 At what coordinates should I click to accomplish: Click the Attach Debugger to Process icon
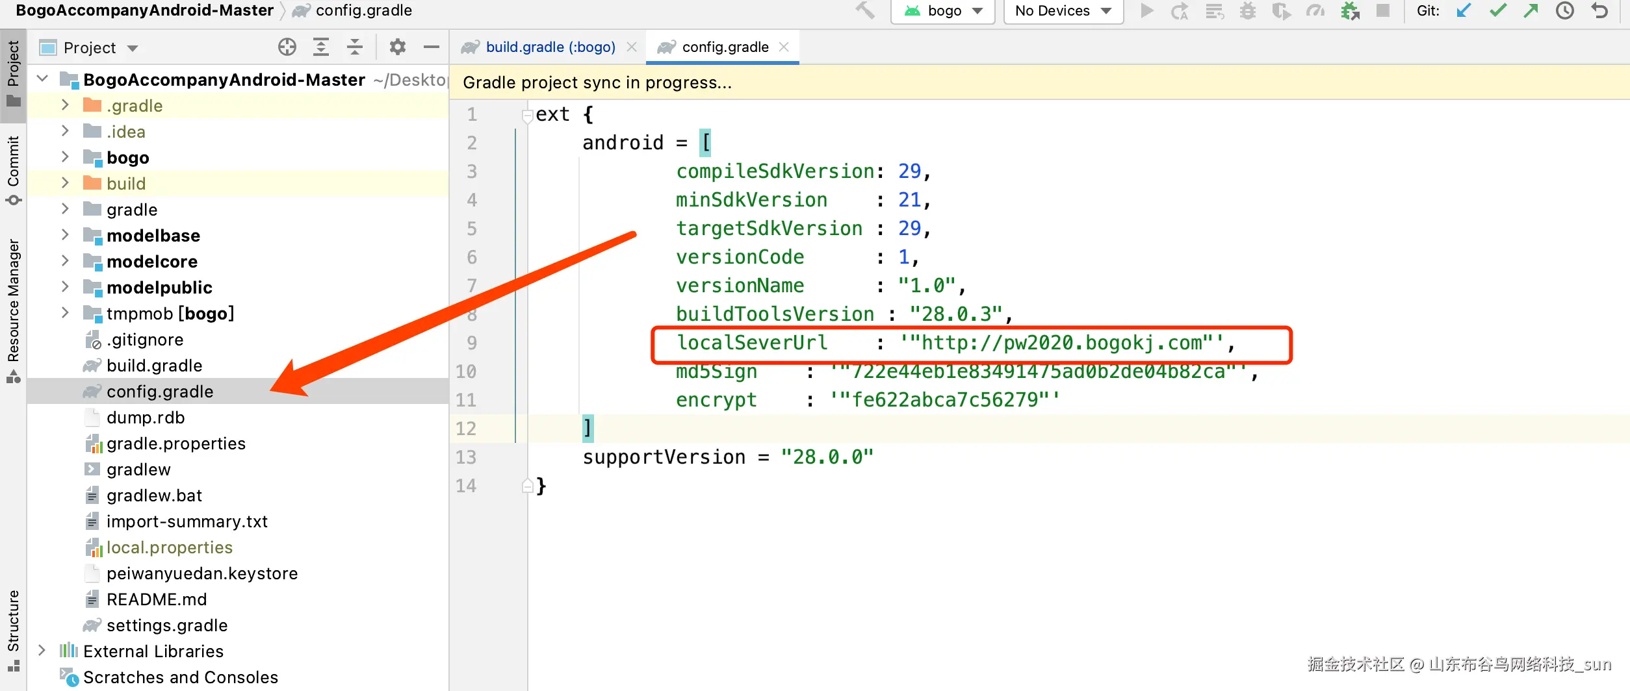point(1350,11)
